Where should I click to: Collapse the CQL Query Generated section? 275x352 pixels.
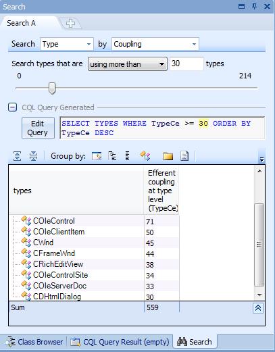(13, 107)
